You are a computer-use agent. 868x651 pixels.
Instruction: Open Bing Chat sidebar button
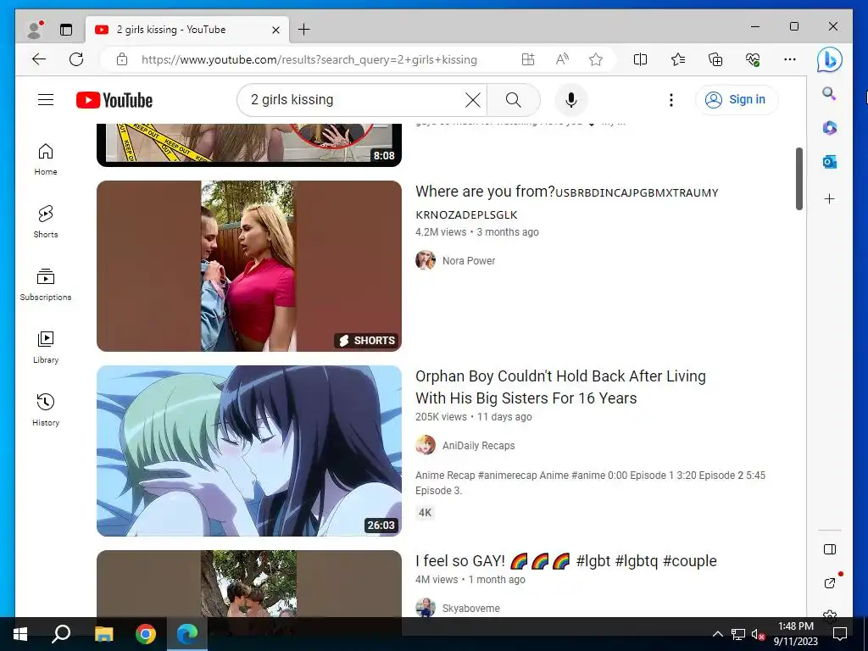(x=829, y=59)
